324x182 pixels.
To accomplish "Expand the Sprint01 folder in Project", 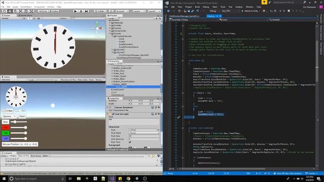I will tap(112, 50).
